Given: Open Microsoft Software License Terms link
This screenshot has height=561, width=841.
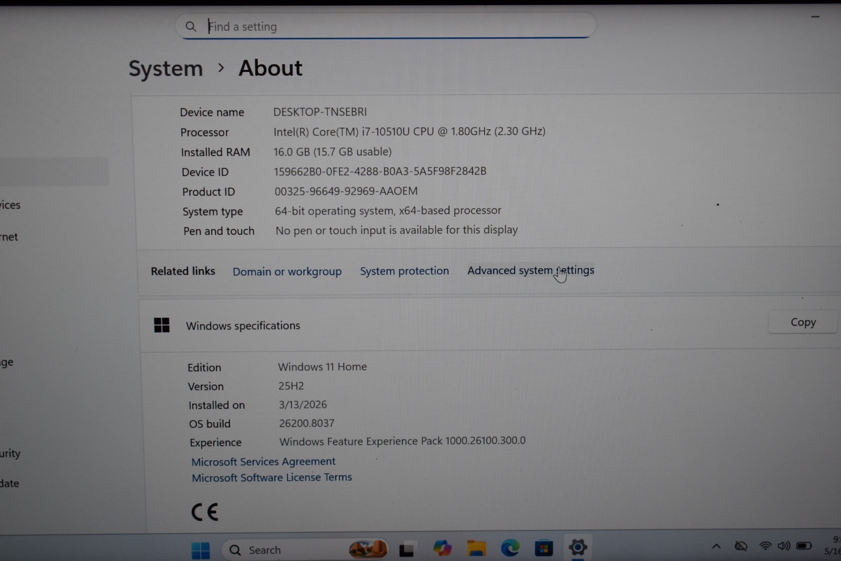Looking at the screenshot, I should 272,477.
